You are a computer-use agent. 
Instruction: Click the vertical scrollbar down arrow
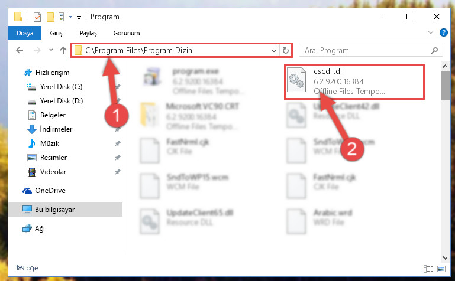coord(445,258)
